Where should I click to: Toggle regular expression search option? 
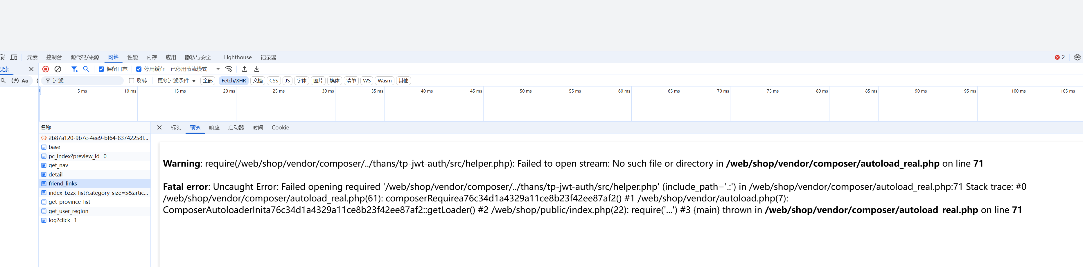15,81
